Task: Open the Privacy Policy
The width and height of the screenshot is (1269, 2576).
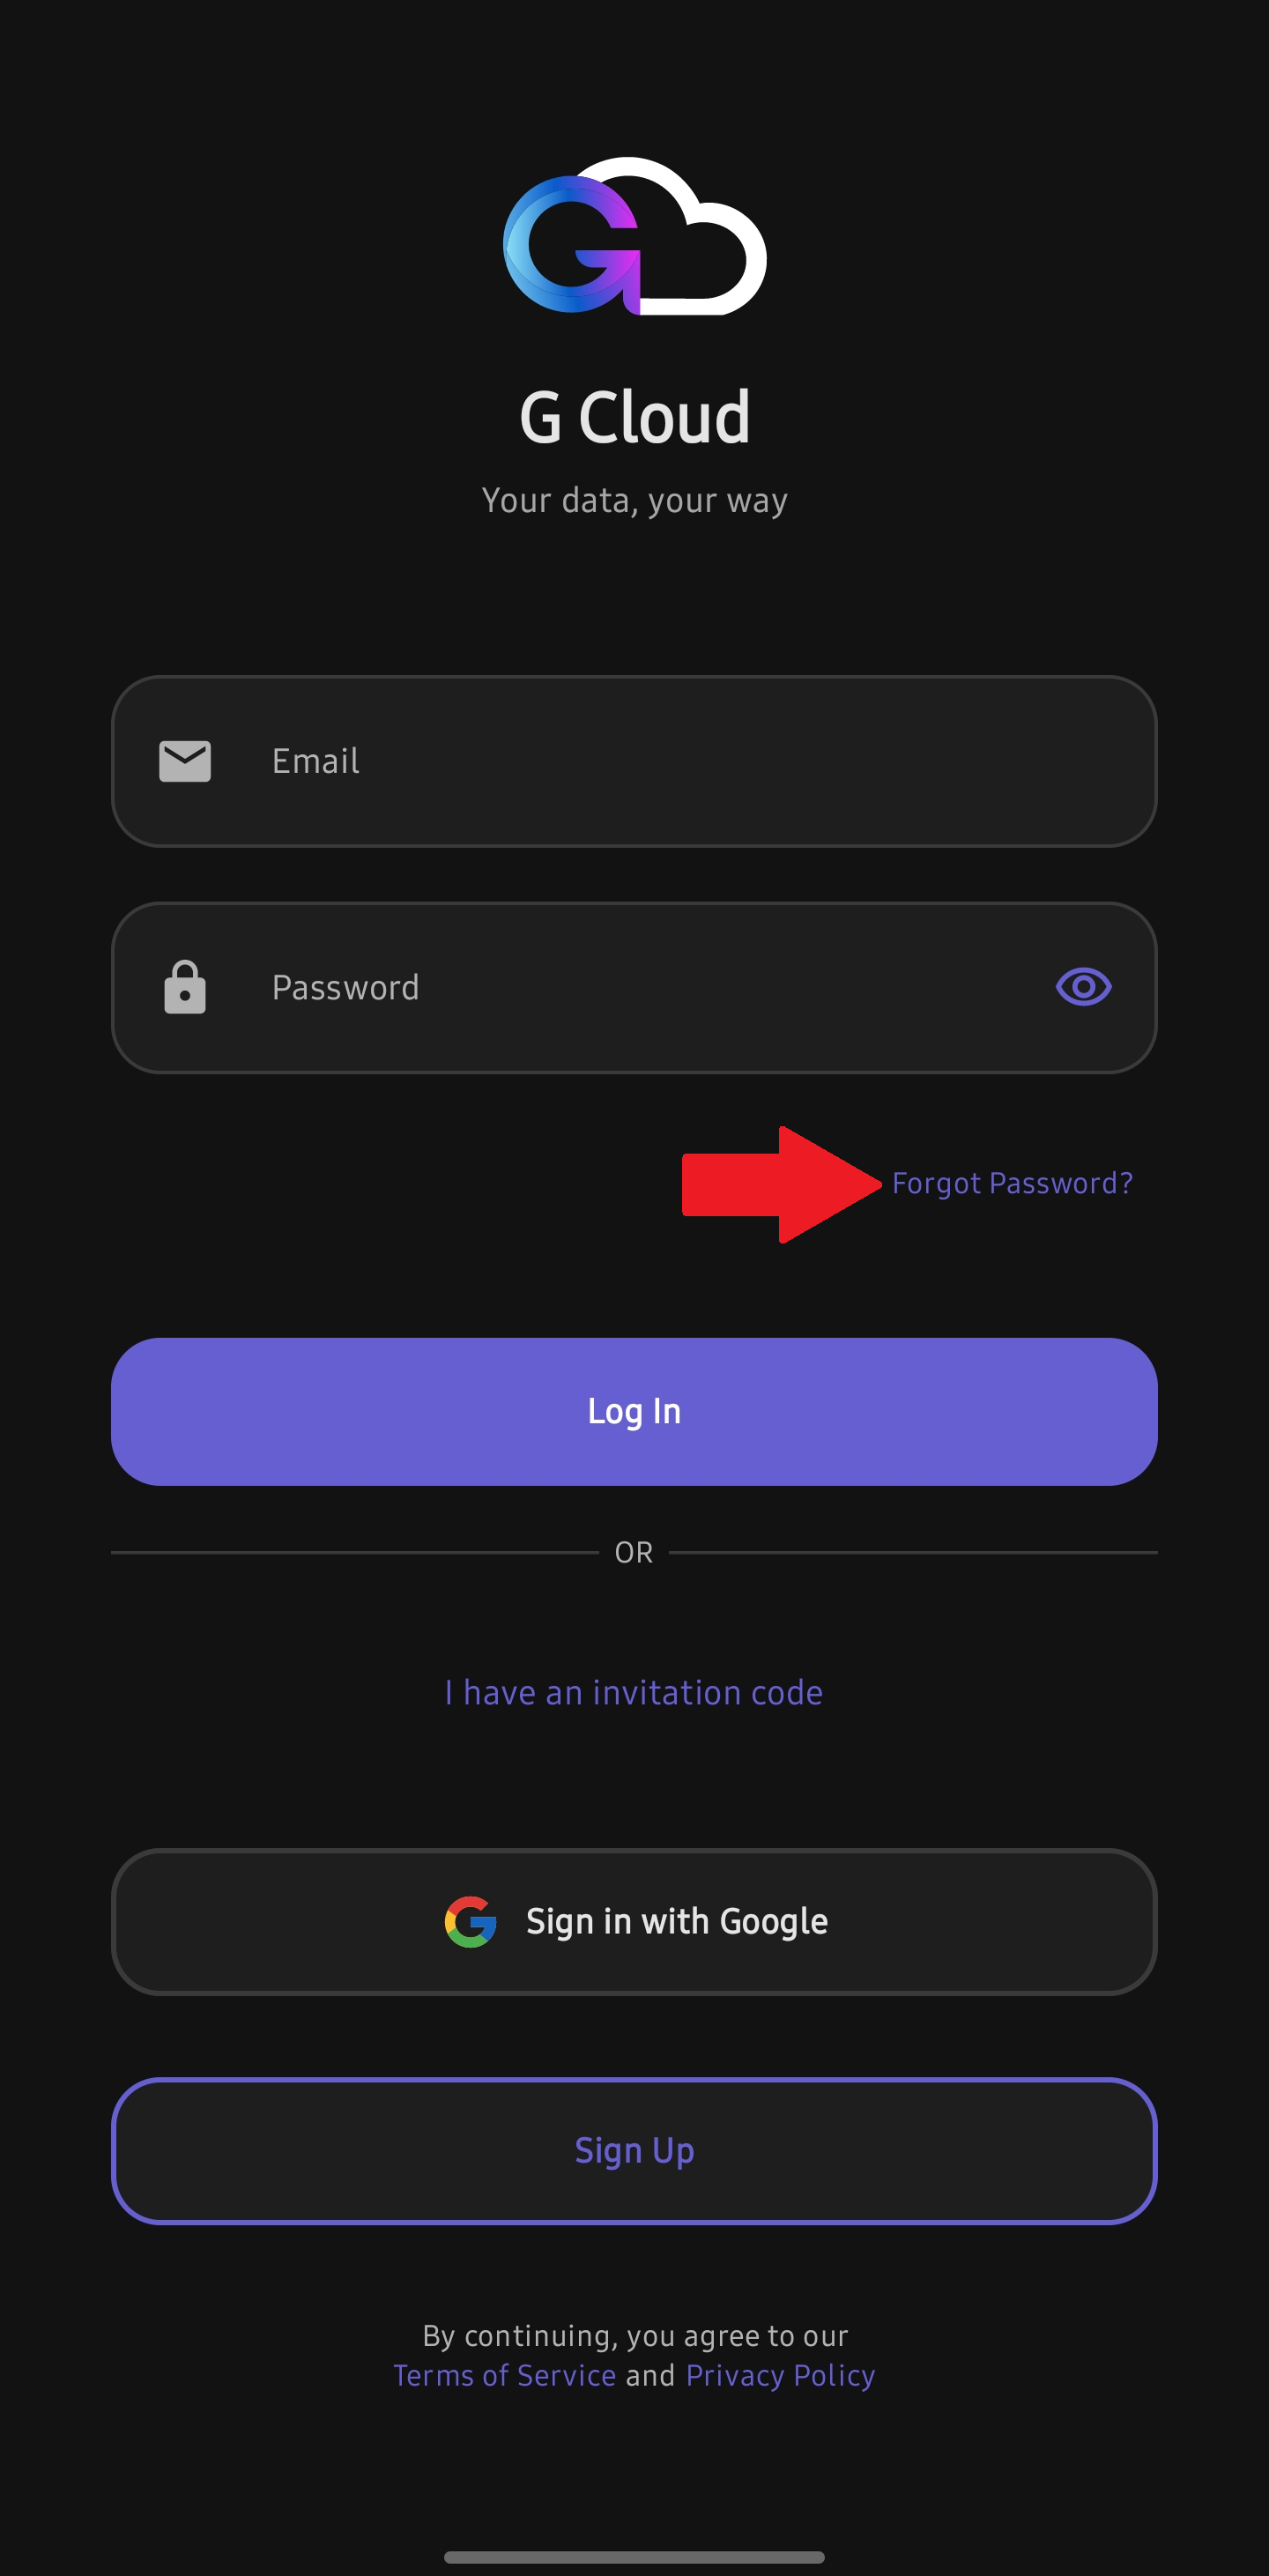Action: coord(778,2376)
